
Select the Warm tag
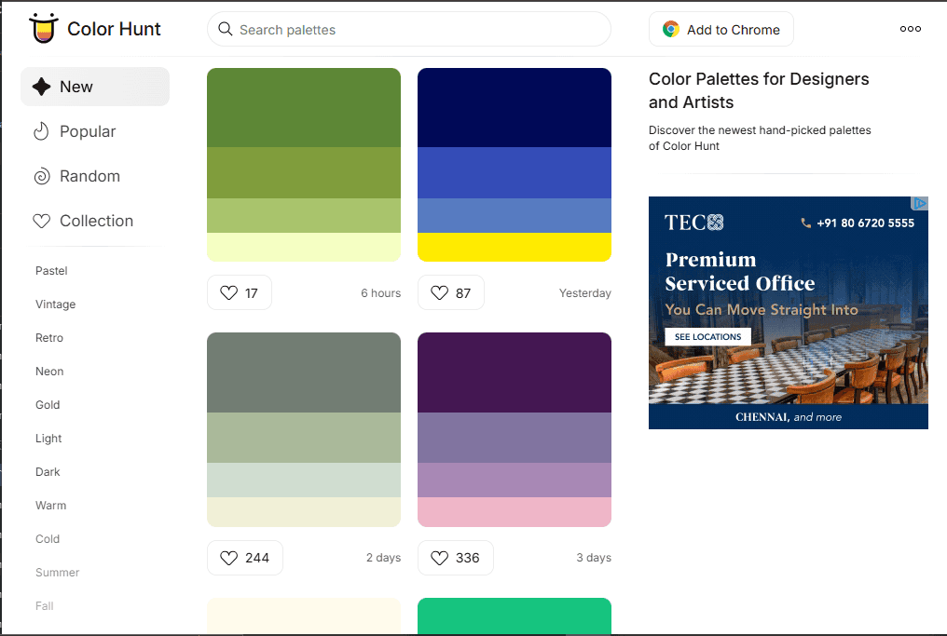50,506
